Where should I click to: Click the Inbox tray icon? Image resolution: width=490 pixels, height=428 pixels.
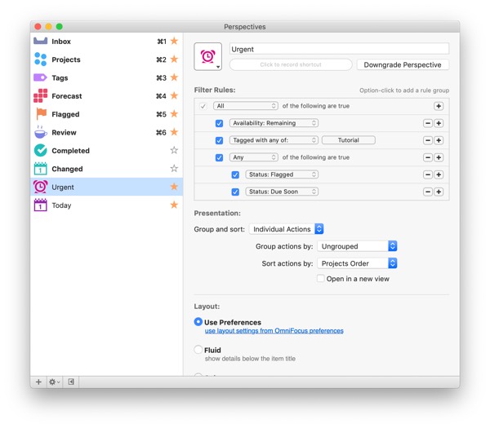pyautogui.click(x=40, y=41)
